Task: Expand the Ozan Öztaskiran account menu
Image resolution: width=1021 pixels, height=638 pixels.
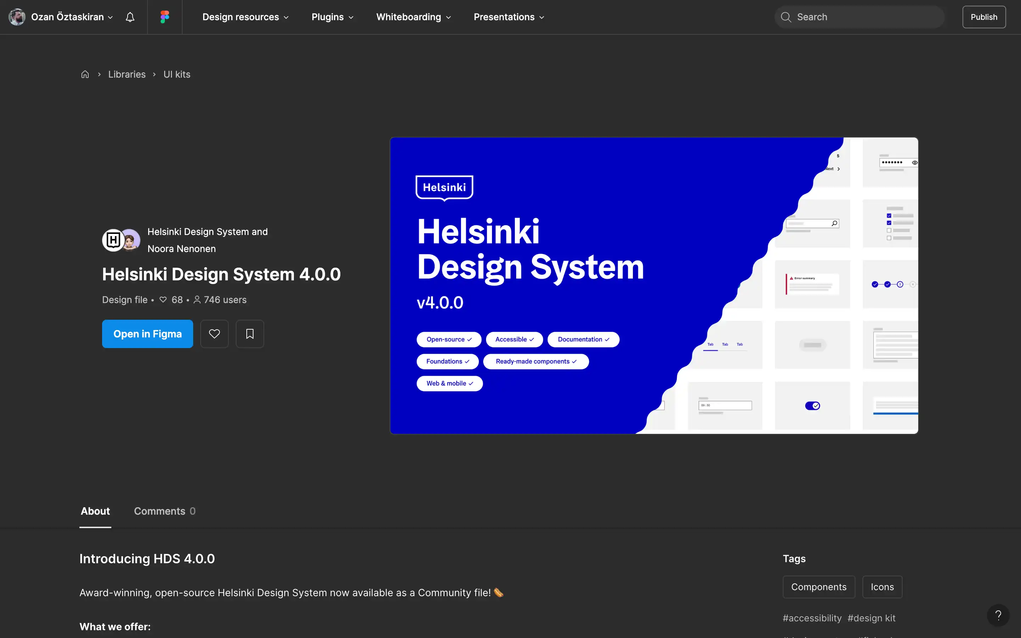Action: coord(72,17)
